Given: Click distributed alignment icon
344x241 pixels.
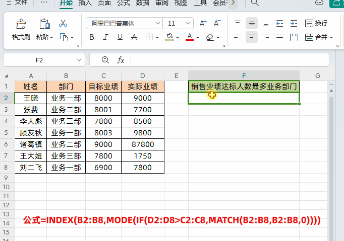Looking at the screenshot, I should pos(294,37).
